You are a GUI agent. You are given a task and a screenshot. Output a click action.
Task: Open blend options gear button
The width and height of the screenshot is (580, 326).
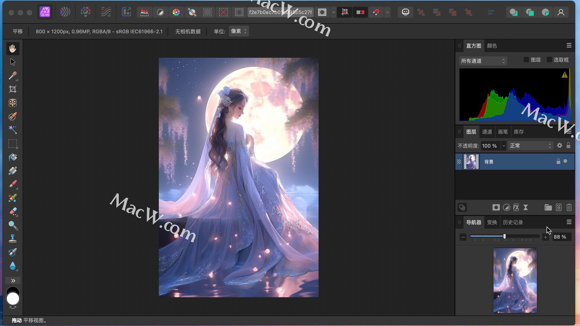coord(559,145)
